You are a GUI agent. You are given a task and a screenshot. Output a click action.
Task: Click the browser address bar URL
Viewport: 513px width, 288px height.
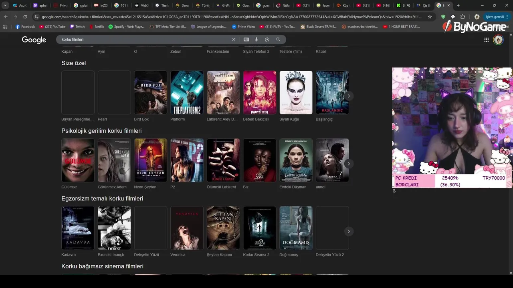pyautogui.click(x=232, y=17)
